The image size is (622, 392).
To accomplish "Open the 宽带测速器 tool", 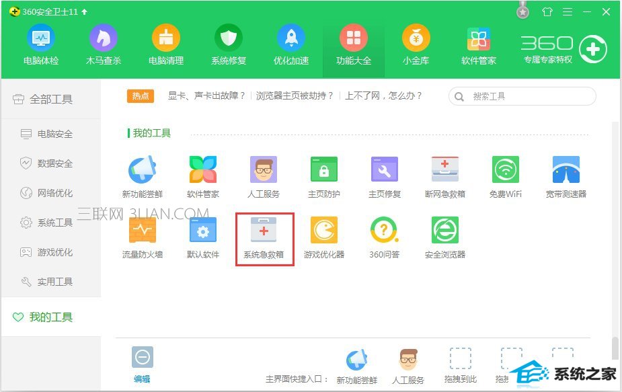I will (566, 177).
